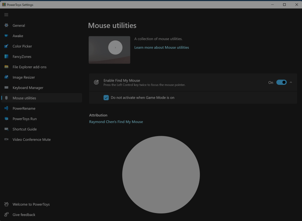Click the PowerRename icon
This screenshot has width=302, height=221.
tap(6, 108)
